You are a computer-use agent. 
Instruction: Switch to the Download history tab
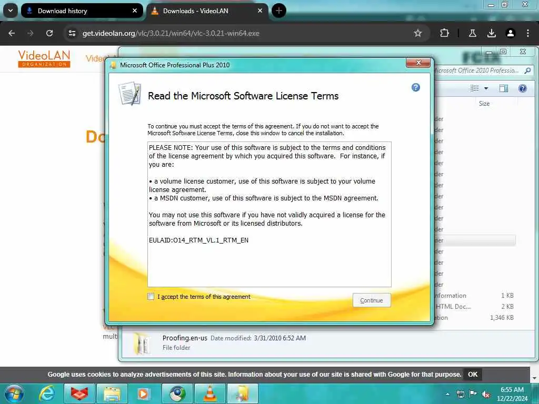[82, 11]
